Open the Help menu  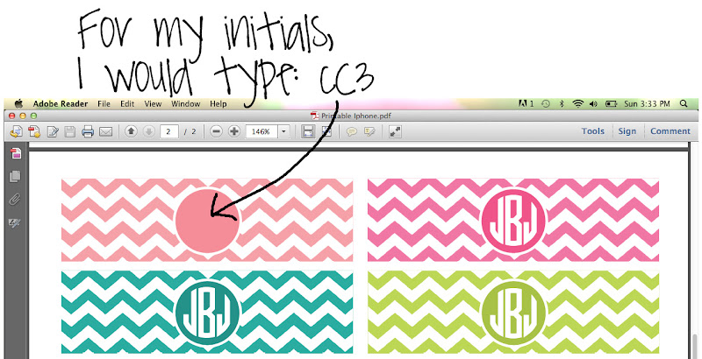[218, 103]
